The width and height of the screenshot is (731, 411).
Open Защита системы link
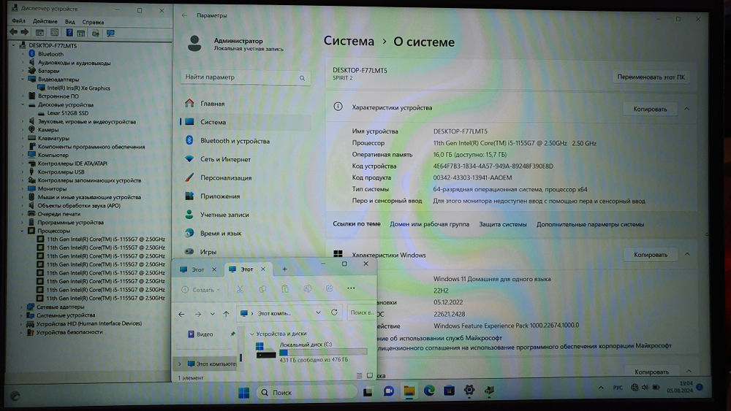click(x=503, y=224)
